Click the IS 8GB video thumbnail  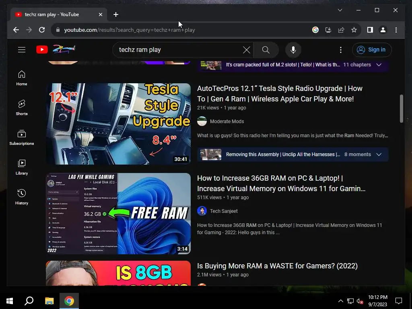point(118,273)
